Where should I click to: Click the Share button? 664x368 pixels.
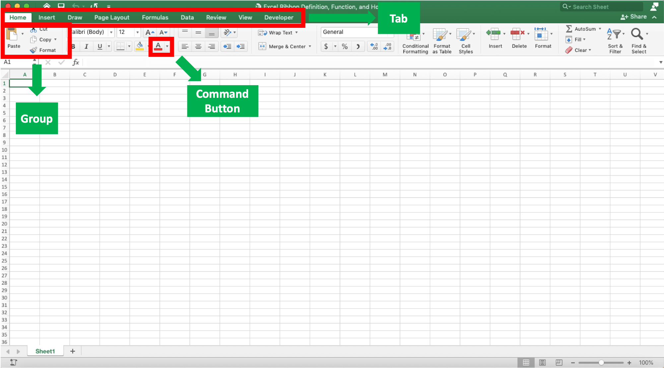(633, 17)
